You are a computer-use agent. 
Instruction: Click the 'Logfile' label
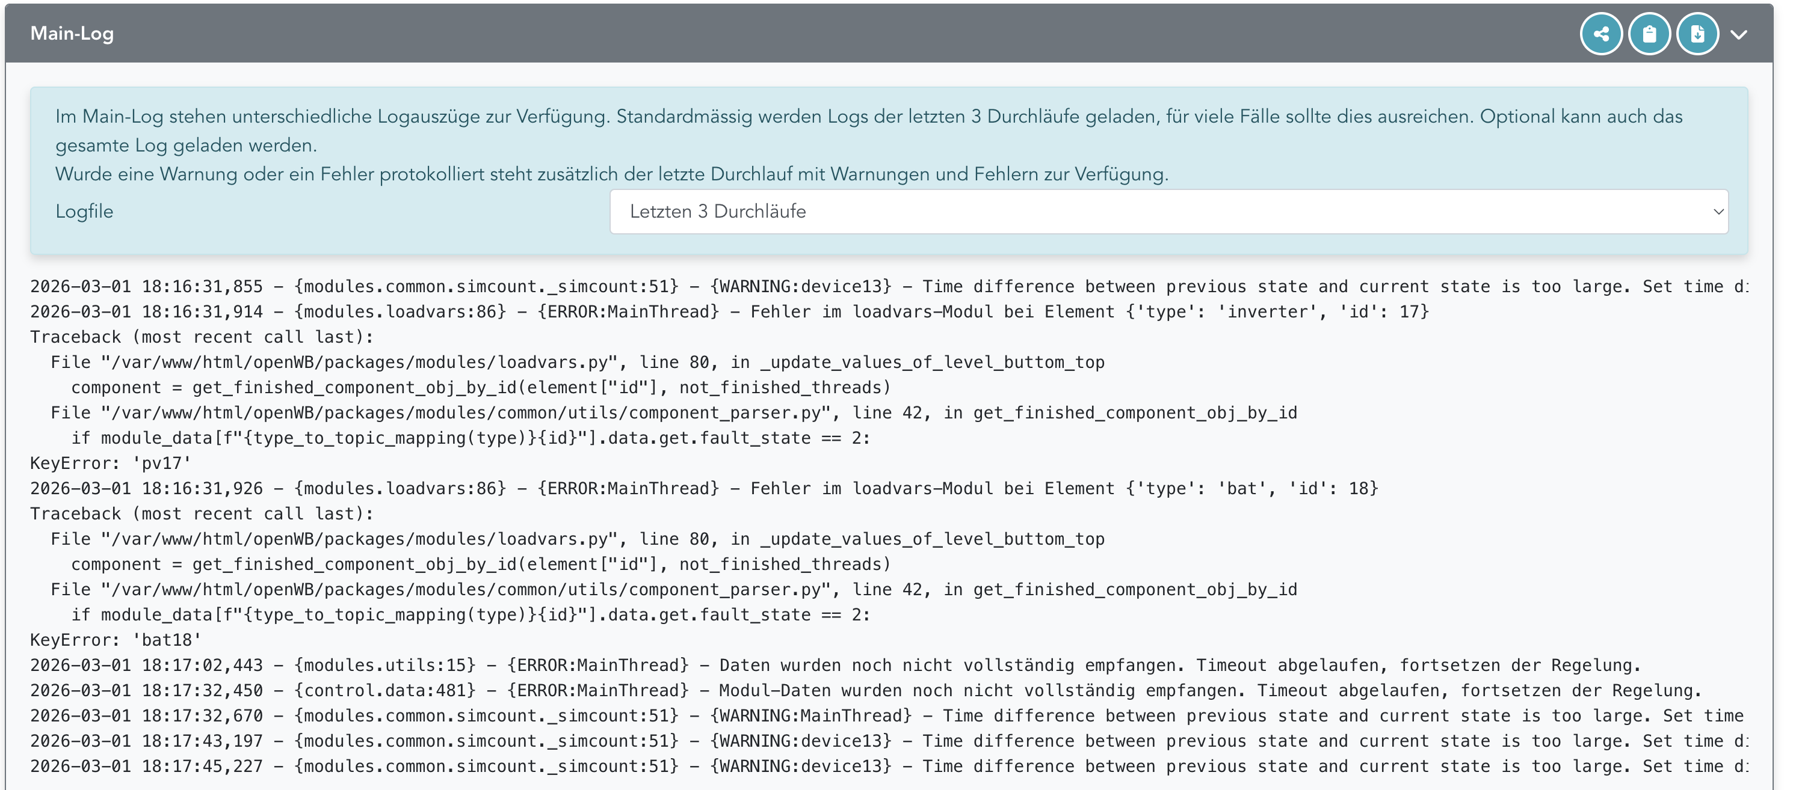point(84,212)
